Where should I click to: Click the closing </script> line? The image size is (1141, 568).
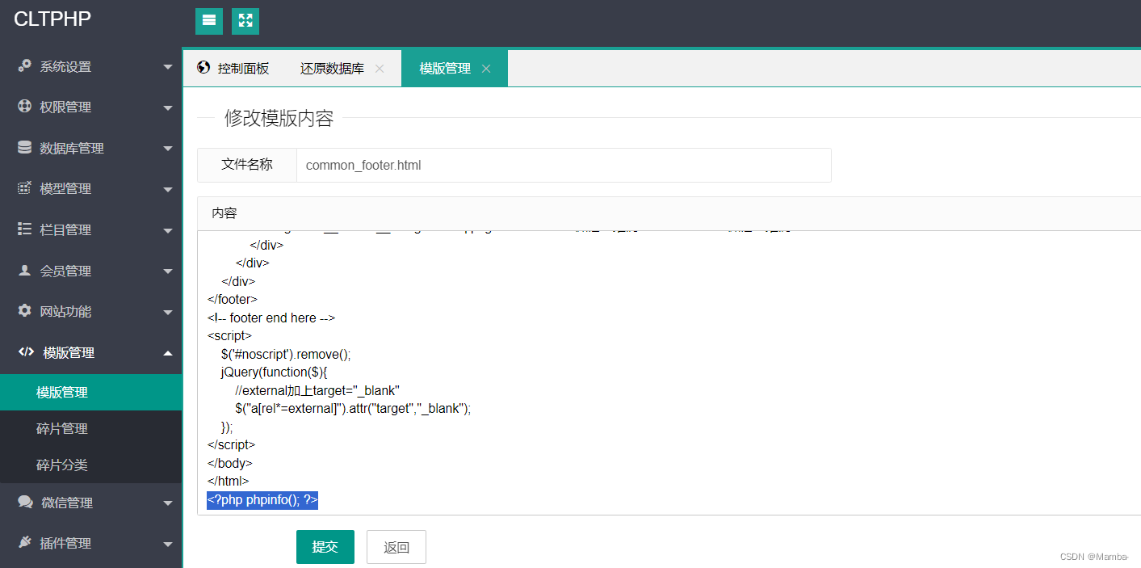pos(232,444)
